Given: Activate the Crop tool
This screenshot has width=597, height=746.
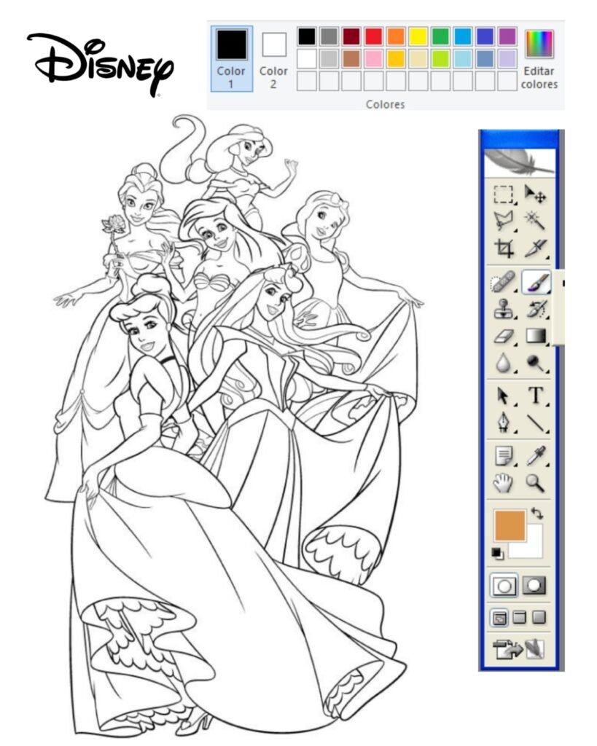Looking at the screenshot, I should (x=503, y=248).
